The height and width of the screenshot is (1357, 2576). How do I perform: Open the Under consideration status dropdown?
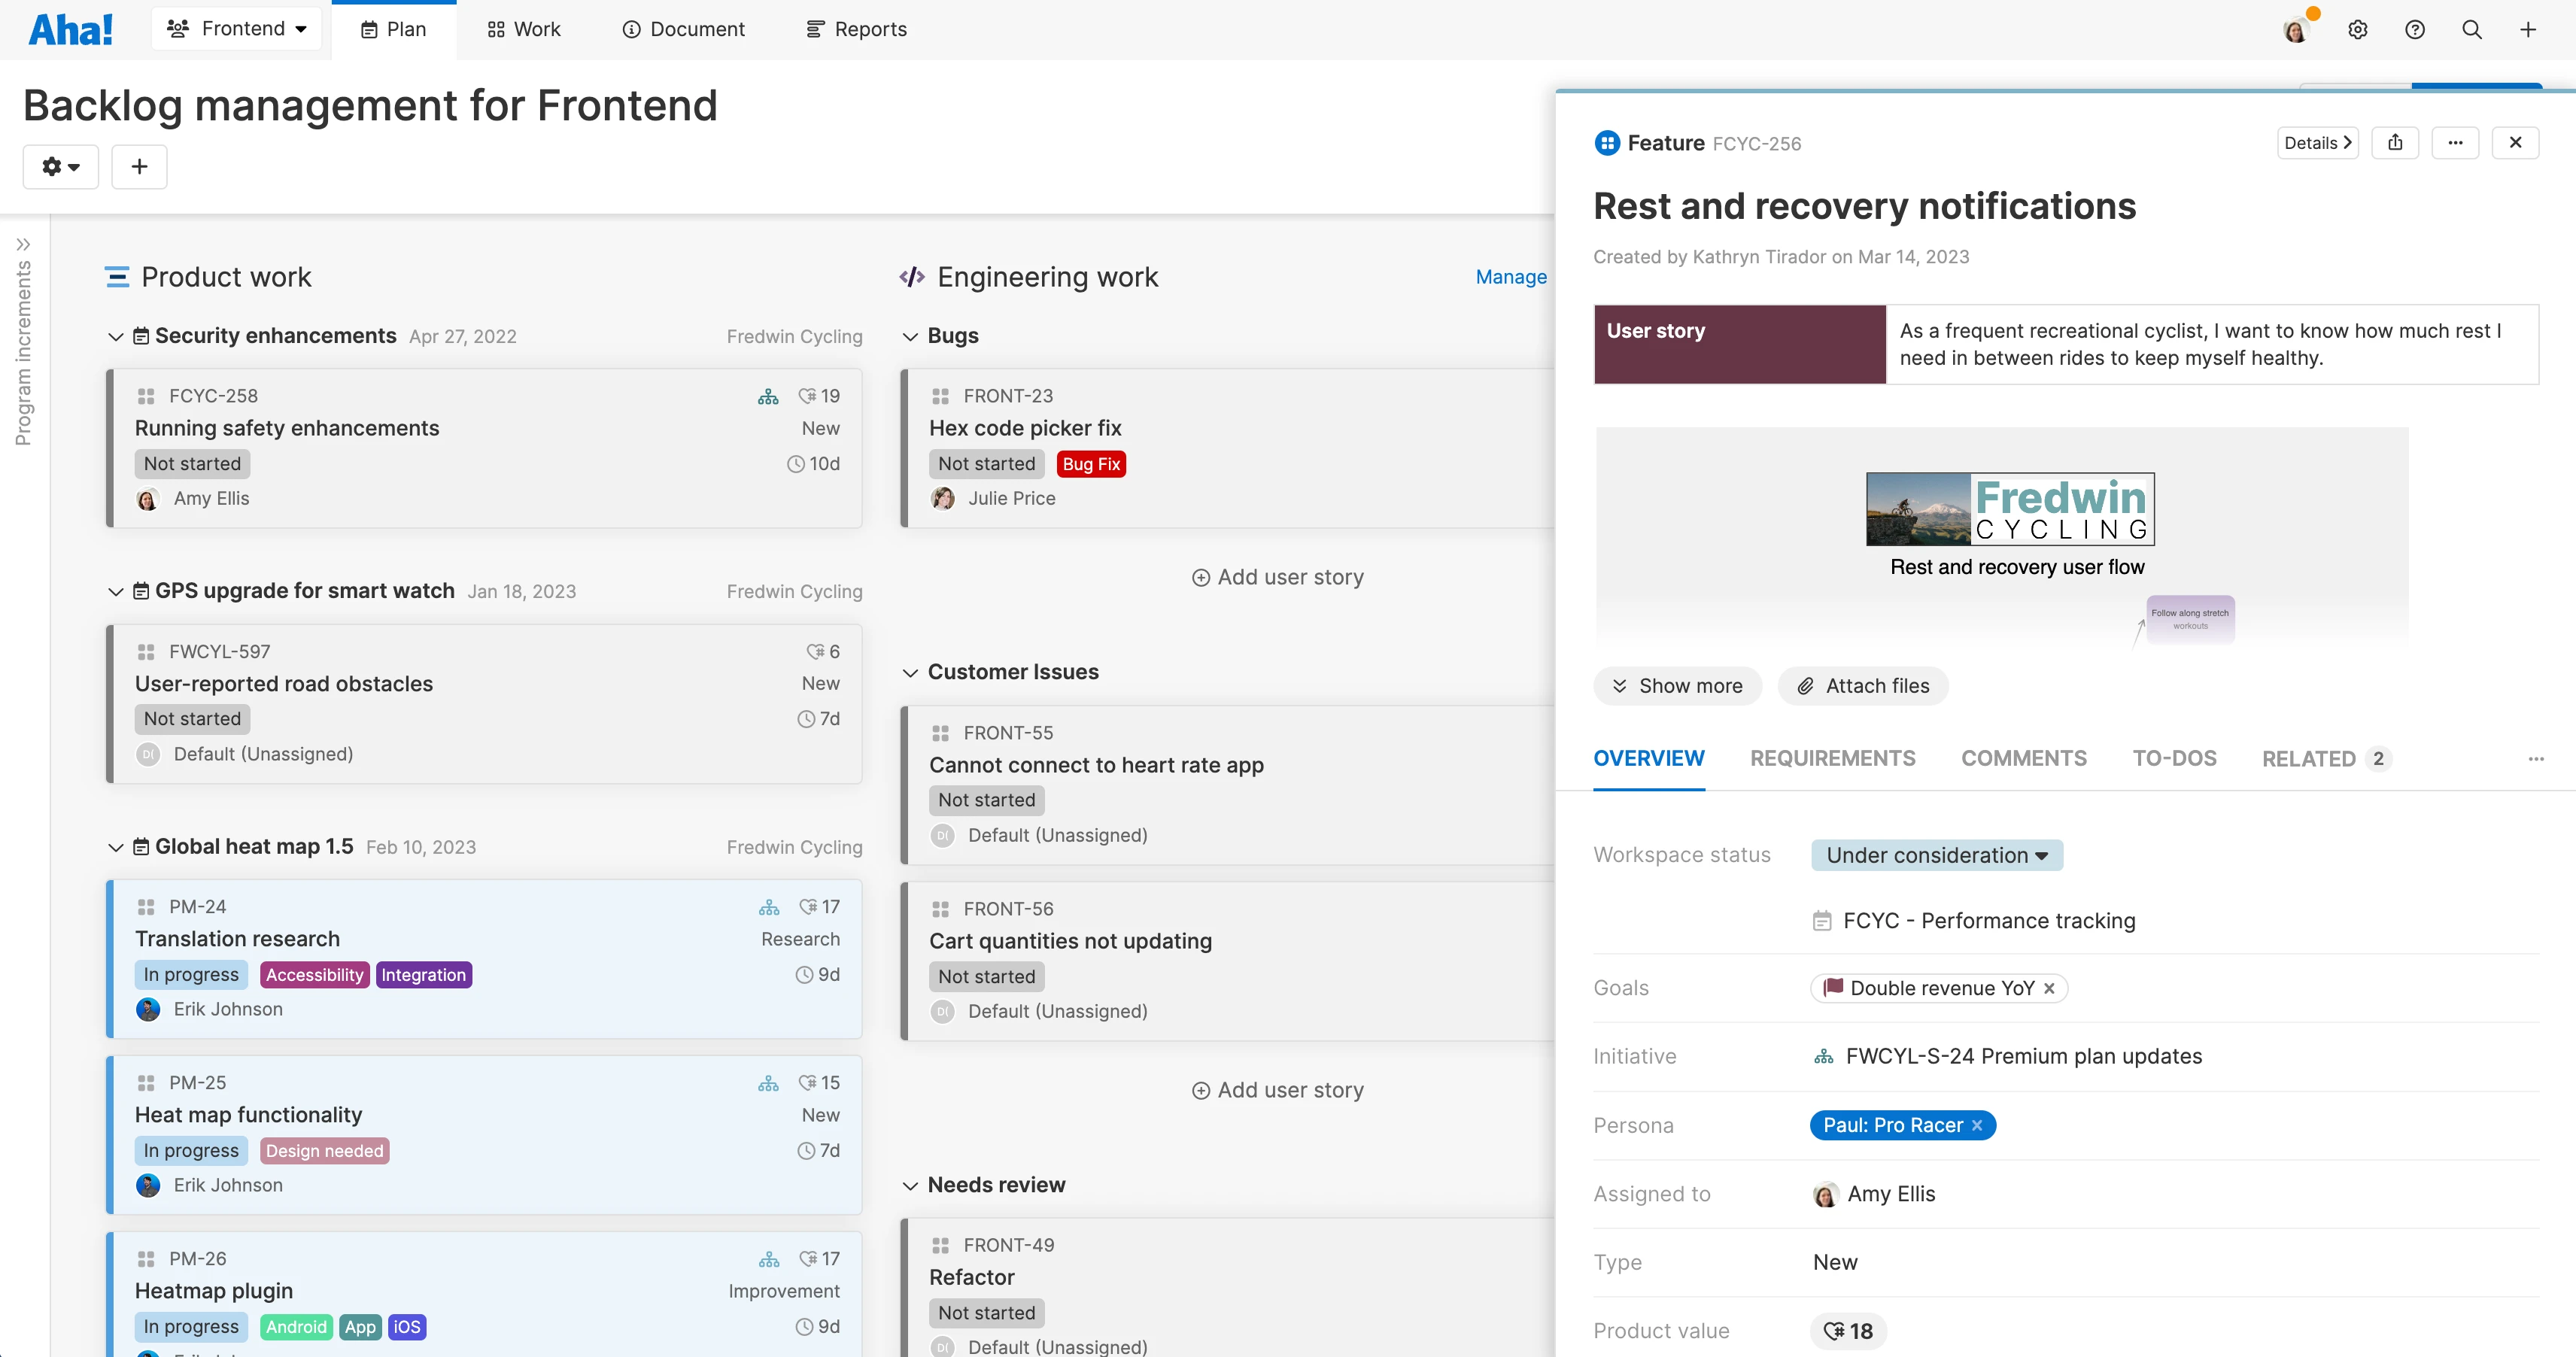point(1936,856)
